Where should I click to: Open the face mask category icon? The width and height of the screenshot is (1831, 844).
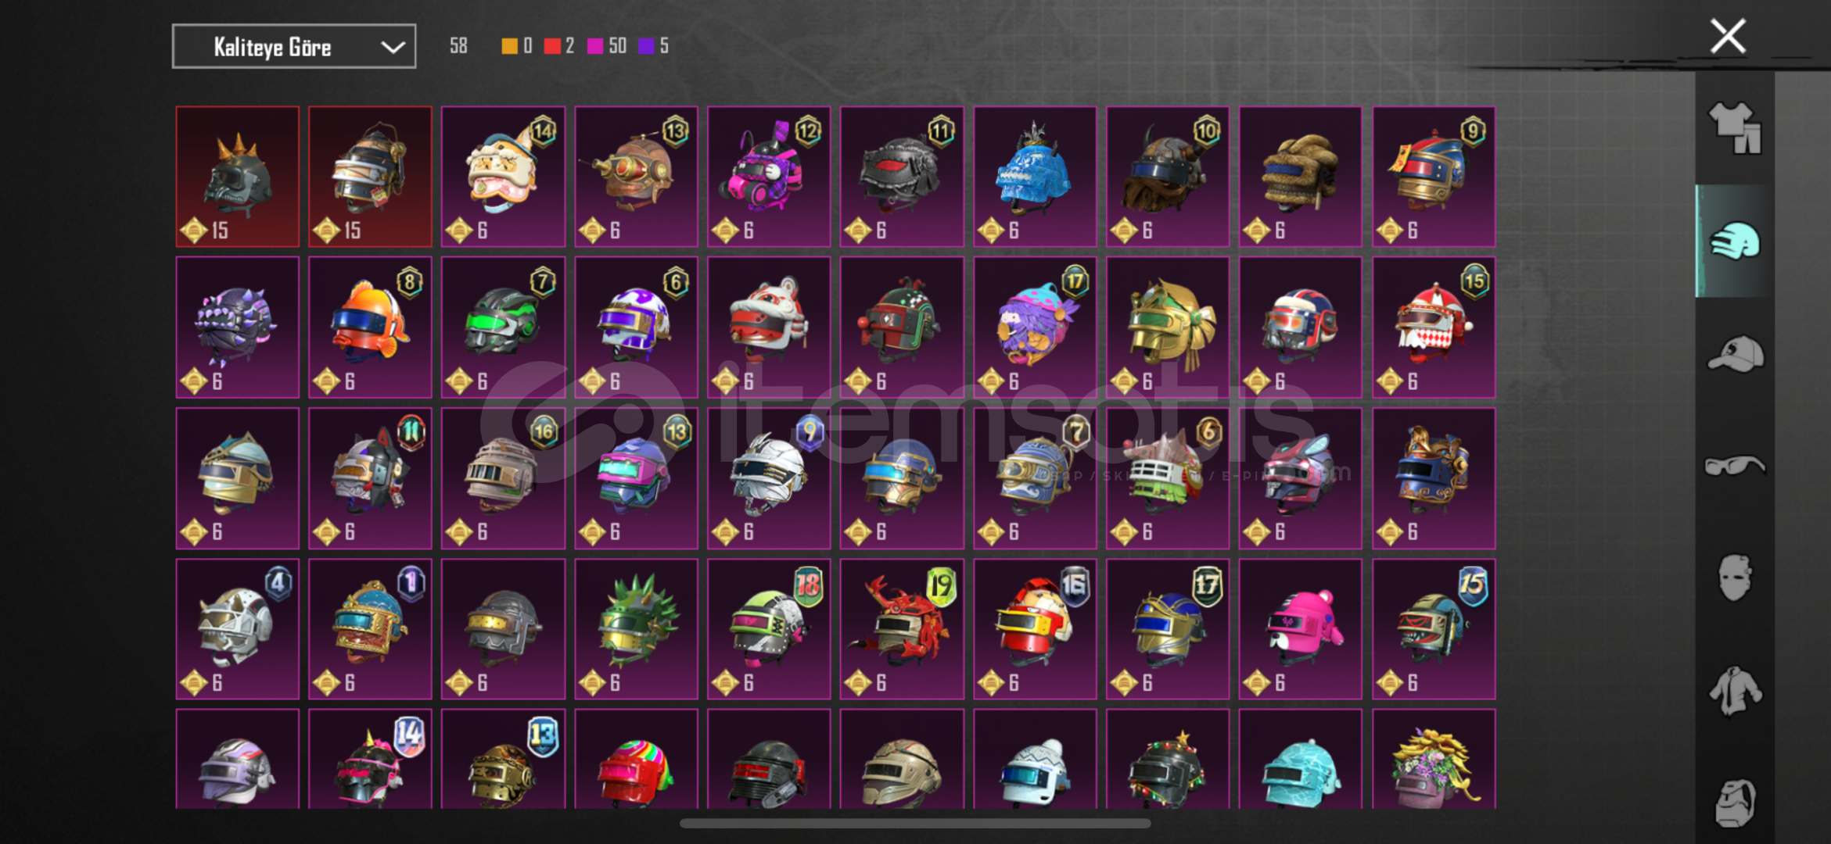1735,578
